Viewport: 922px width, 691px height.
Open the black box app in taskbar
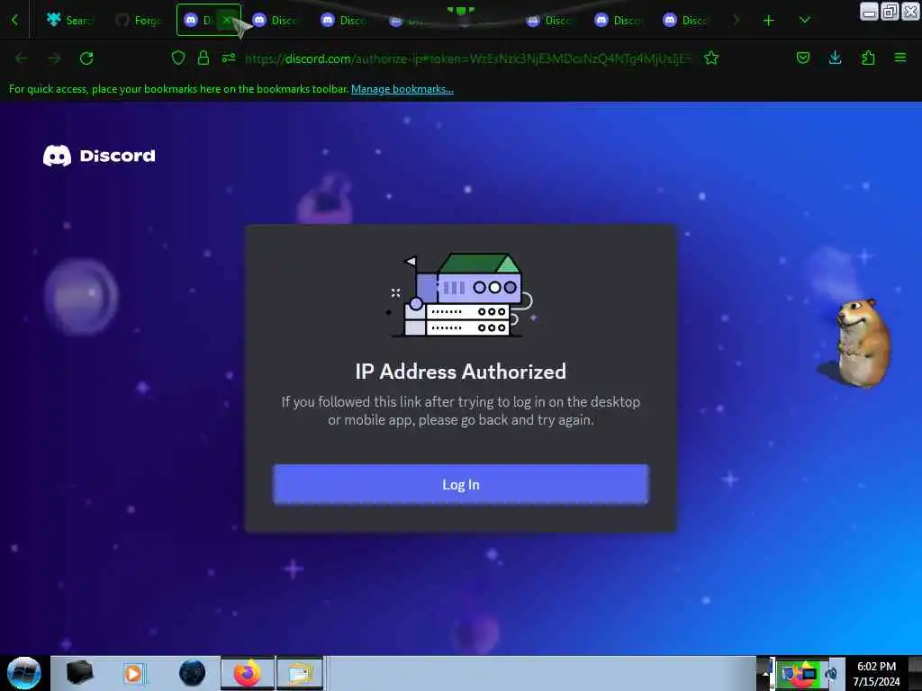click(x=80, y=673)
